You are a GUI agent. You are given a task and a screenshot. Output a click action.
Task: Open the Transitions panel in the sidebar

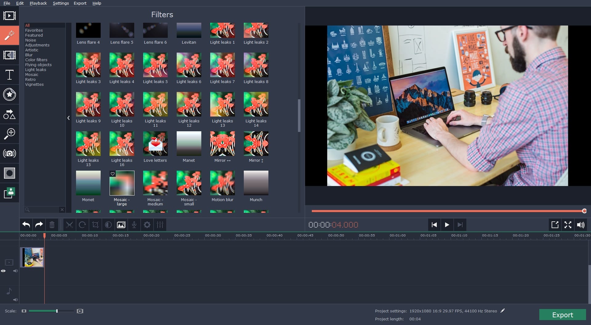point(10,55)
